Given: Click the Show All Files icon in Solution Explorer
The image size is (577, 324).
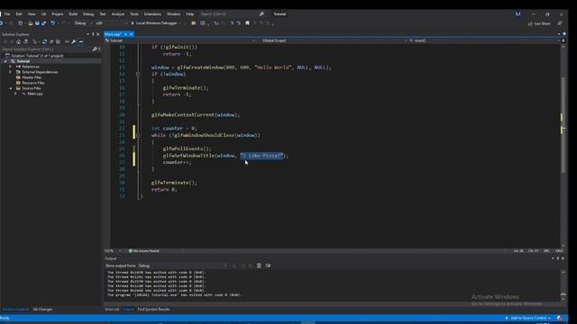Looking at the screenshot, I should (x=58, y=41).
